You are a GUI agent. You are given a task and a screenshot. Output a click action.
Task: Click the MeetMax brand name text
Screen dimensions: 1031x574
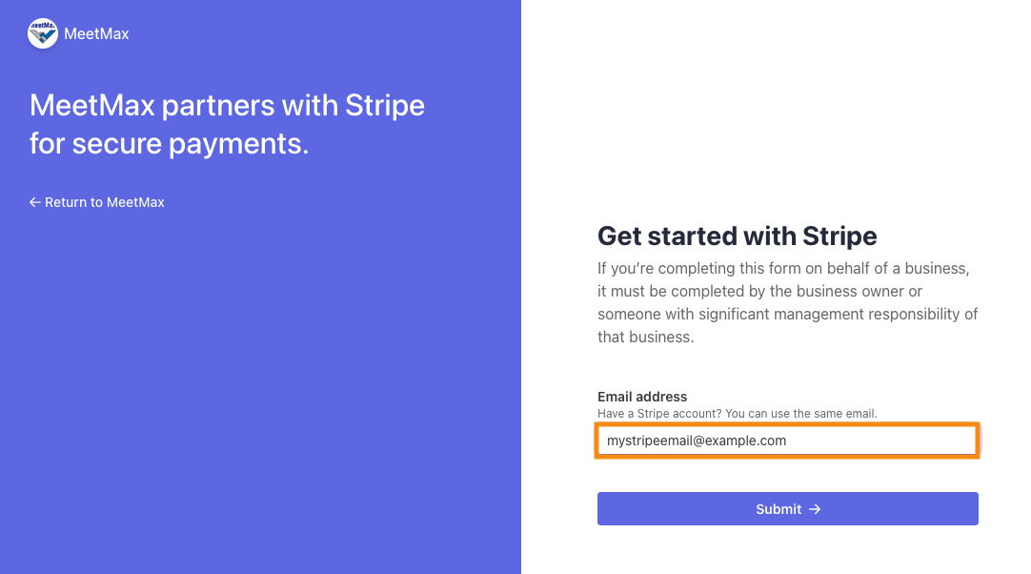pyautogui.click(x=96, y=34)
